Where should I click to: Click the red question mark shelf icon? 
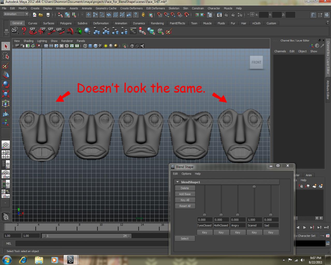[x=24, y=31]
